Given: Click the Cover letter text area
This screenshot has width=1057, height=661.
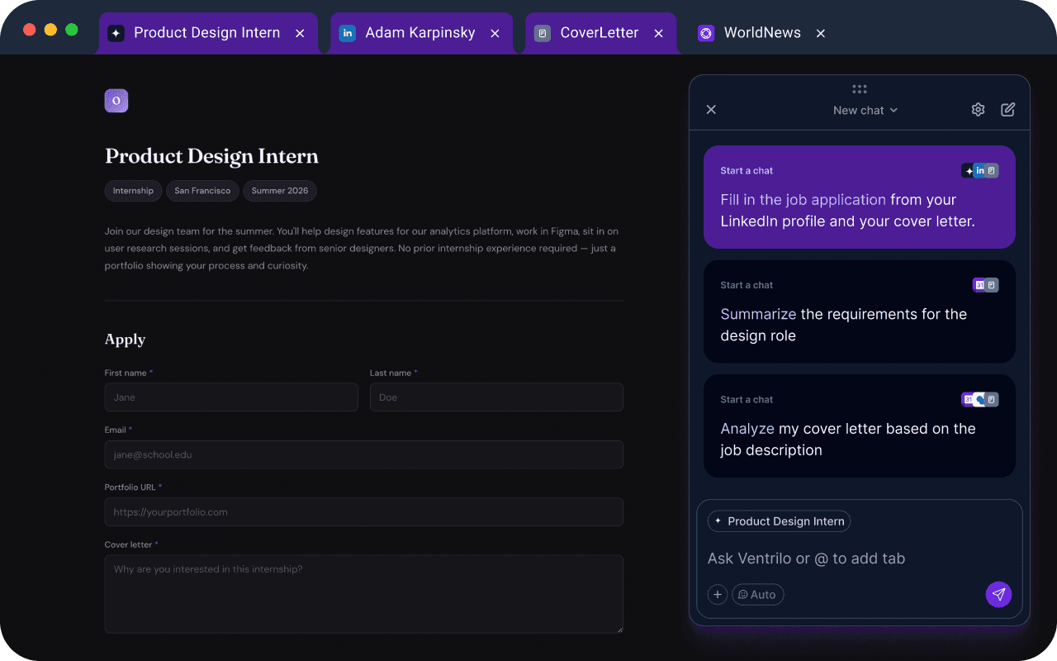Looking at the screenshot, I should [x=364, y=594].
